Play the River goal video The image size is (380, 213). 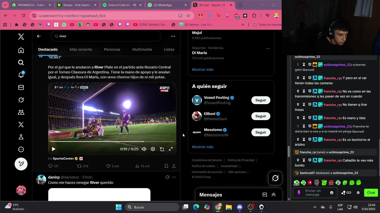53,149
